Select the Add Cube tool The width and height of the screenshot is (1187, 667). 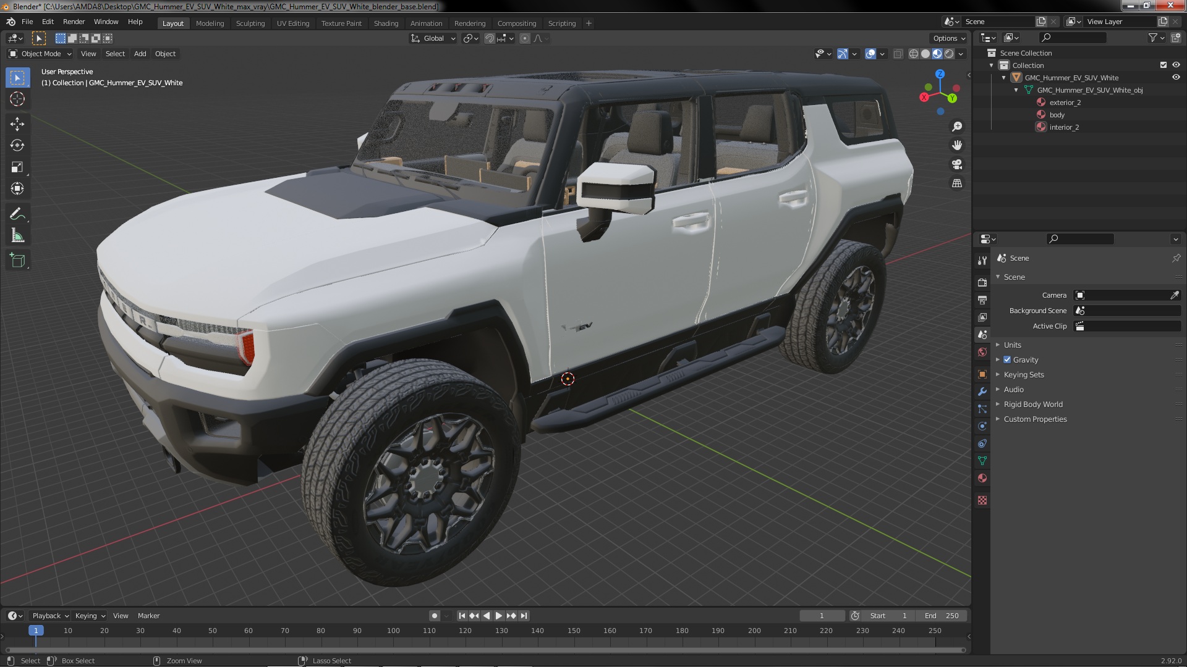coord(17,261)
